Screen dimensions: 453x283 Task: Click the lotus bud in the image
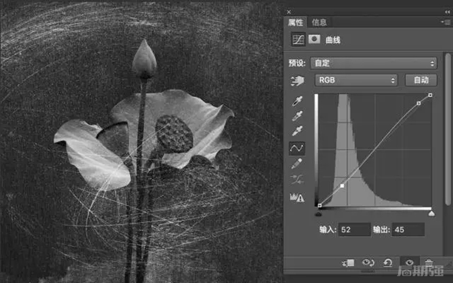click(144, 59)
